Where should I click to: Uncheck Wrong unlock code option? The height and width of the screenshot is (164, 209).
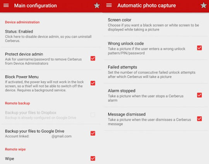click(x=199, y=48)
